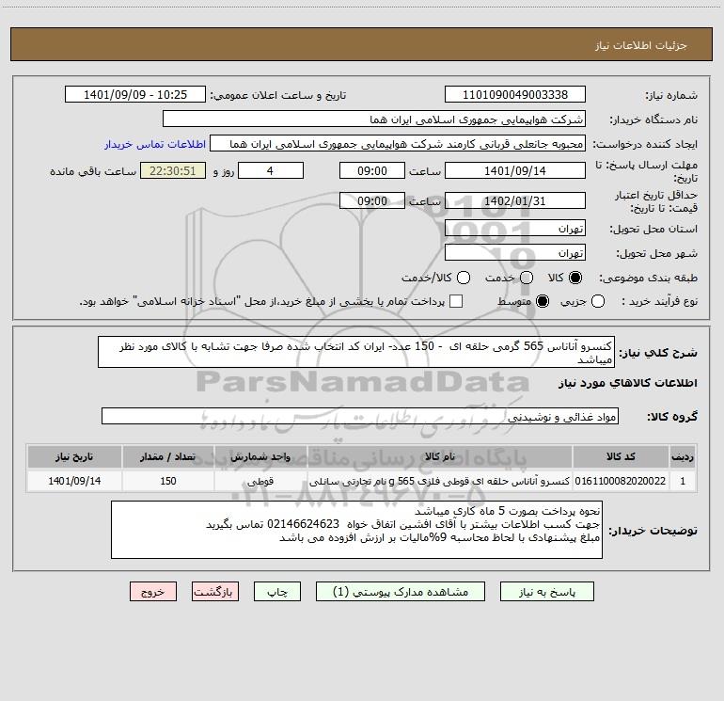Image resolution: width=724 pixels, height=701 pixels.
Task: Click the row number 1 cell
Action: [x=683, y=481]
